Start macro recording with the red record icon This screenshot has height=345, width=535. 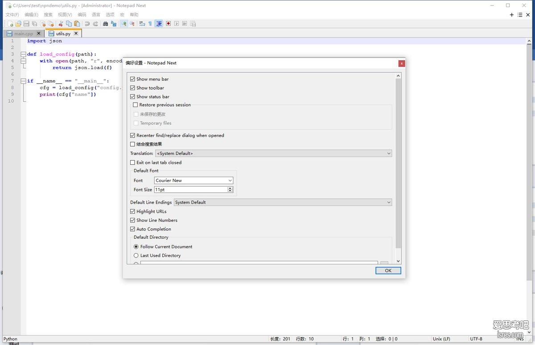coord(168,24)
